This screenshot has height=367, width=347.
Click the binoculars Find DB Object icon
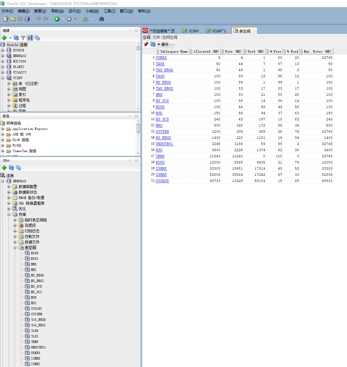[x=101, y=19]
